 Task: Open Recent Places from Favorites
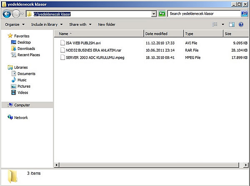click(x=29, y=55)
